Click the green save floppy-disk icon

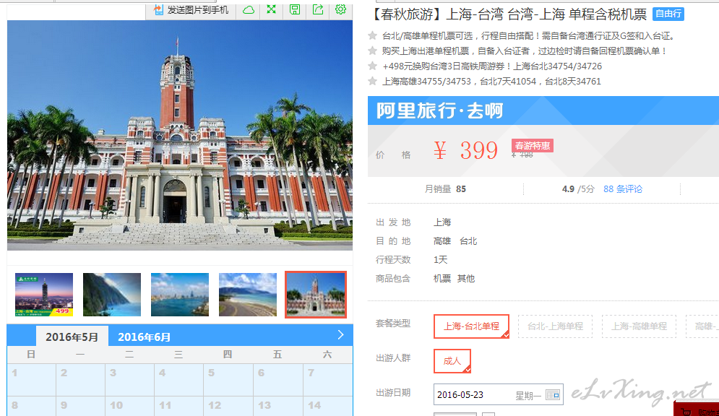[x=294, y=9]
